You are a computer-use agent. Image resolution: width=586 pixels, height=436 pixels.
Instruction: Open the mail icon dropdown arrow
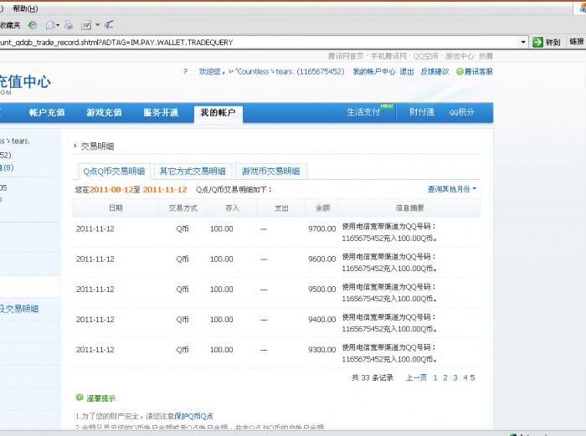pyautogui.click(x=58, y=25)
